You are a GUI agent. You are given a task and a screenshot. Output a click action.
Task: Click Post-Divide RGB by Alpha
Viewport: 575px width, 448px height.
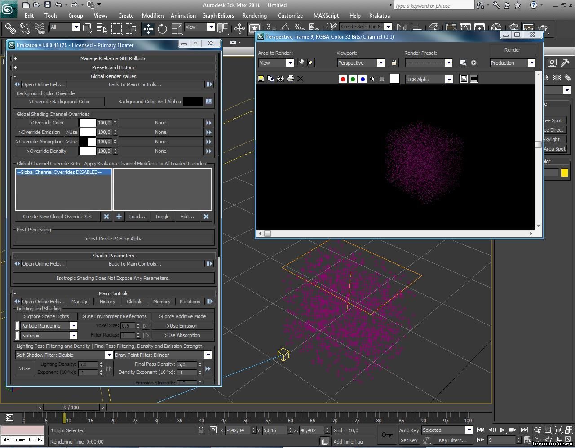(x=113, y=239)
